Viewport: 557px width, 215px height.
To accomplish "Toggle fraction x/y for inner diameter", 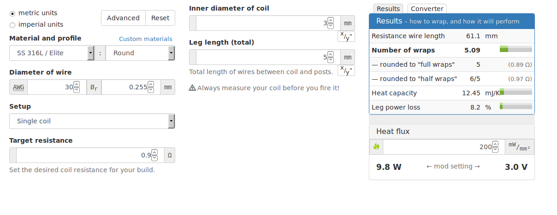I will click(346, 36).
